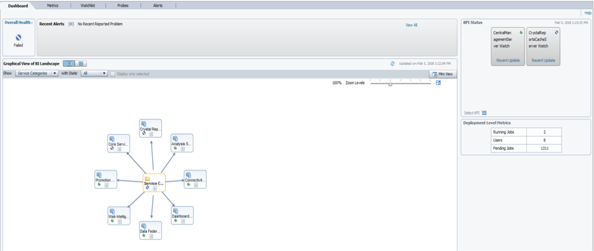Click the Connectivit... node server icon
This screenshot has width=594, height=251.
click(x=188, y=174)
